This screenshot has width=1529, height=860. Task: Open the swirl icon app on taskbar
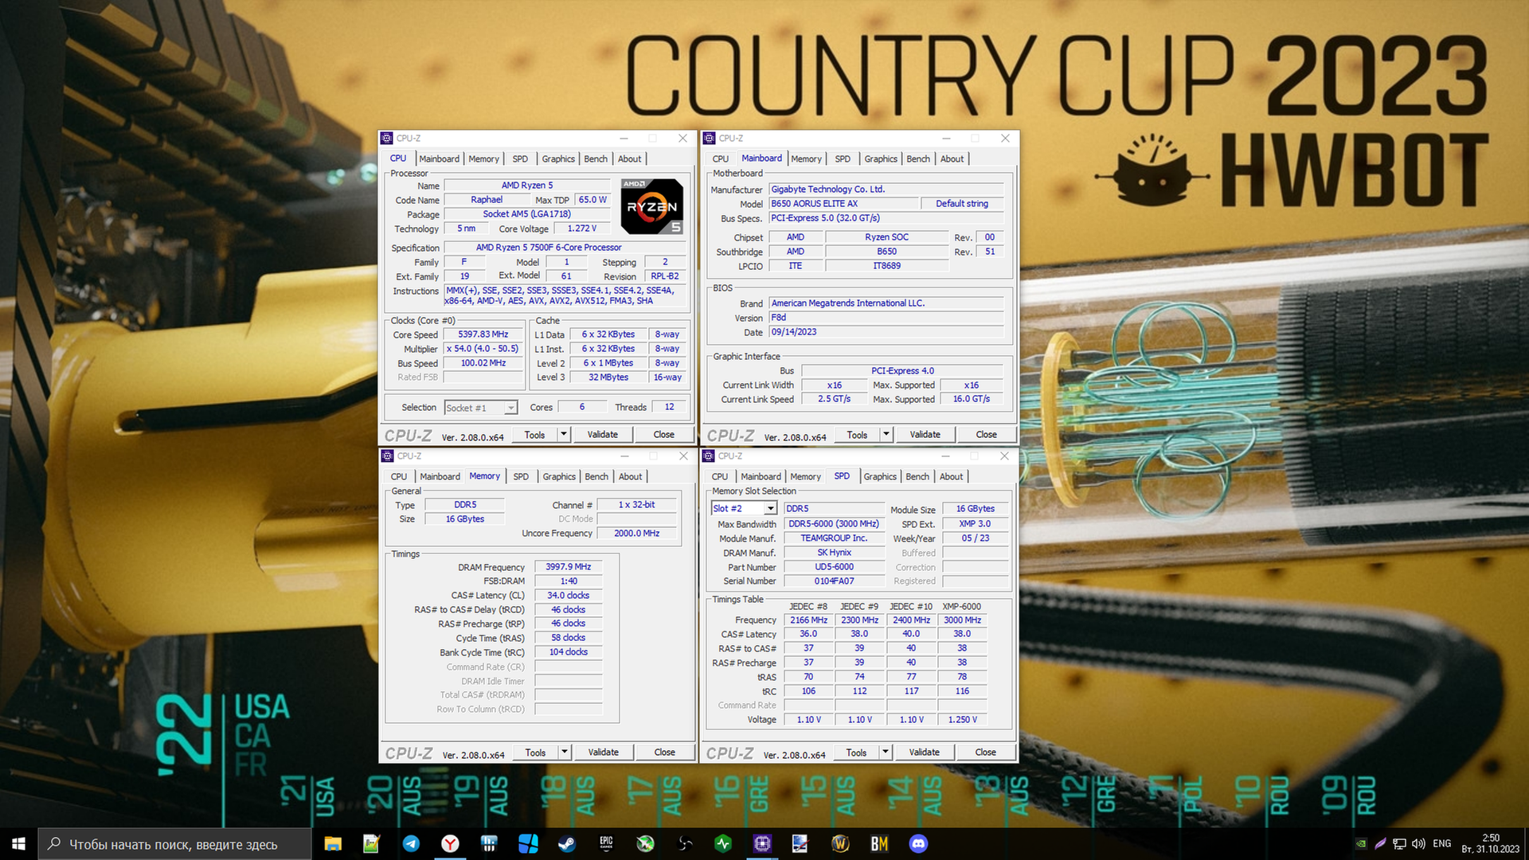[x=684, y=844]
